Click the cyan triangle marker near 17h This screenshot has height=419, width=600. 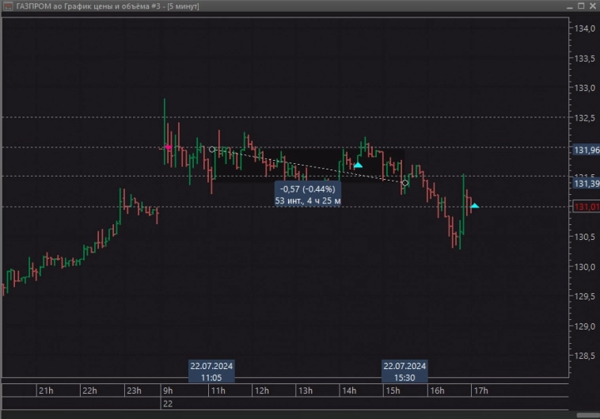(474, 206)
